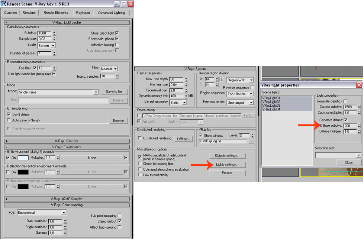Collapse the V-Ray Color mapping rollout
The image size is (364, 239).
coord(67,205)
